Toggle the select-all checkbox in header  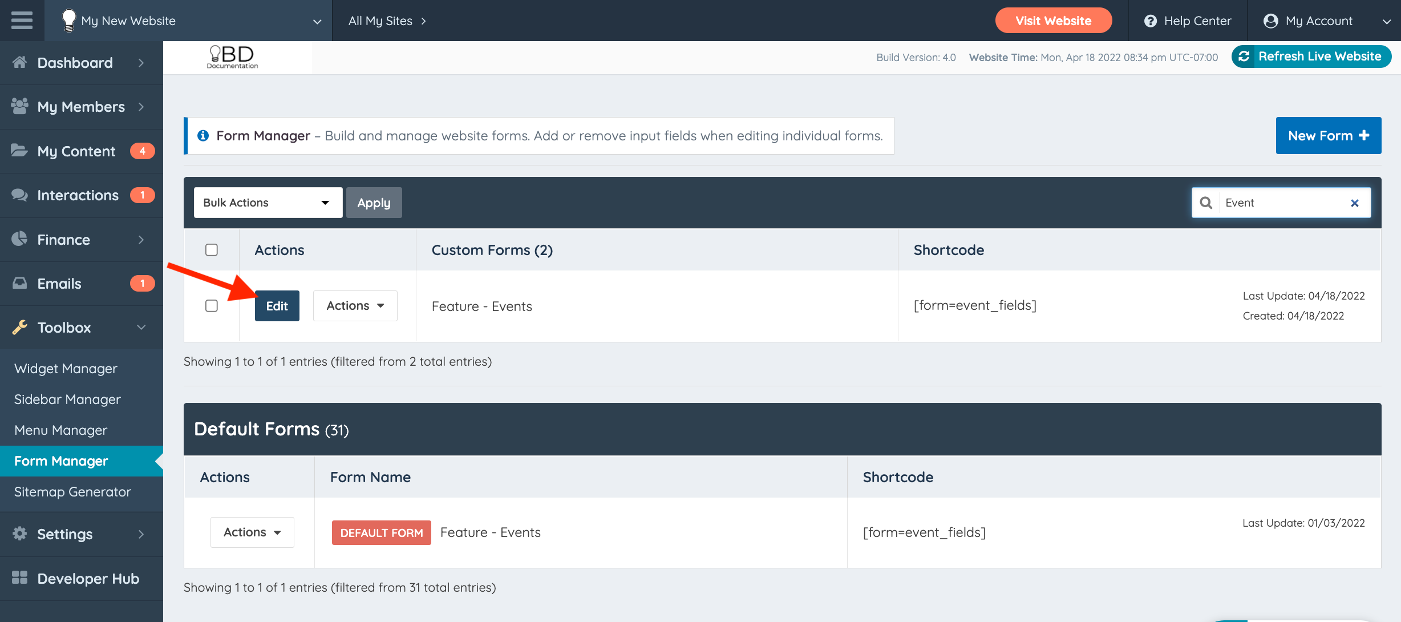coord(212,250)
